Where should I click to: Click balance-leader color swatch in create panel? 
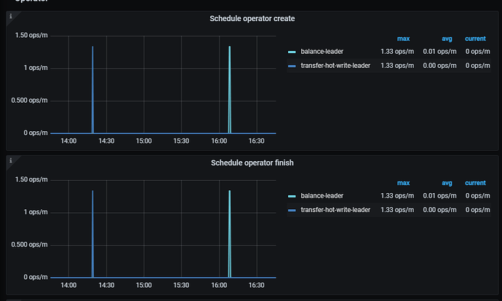pos(292,52)
